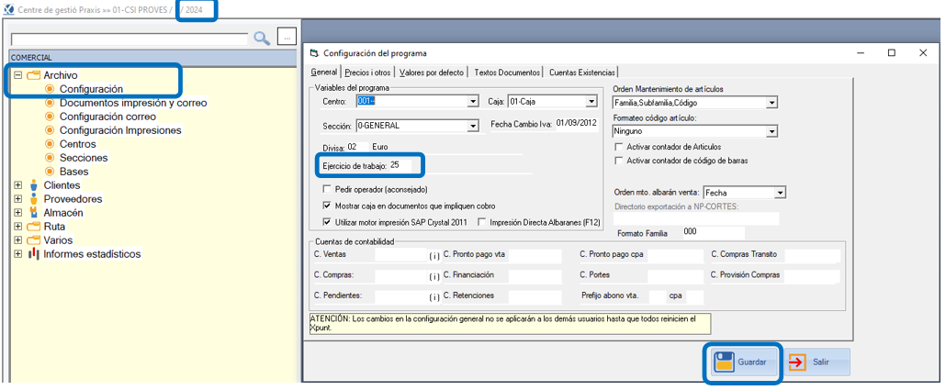Click bullet icon next to Documentos impresión y correo
Image resolution: width=946 pixels, height=390 pixels.
(x=51, y=103)
